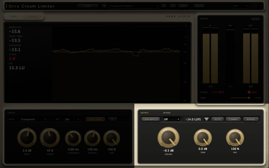Click the red TP MAX reading 2.0

[12, 59]
